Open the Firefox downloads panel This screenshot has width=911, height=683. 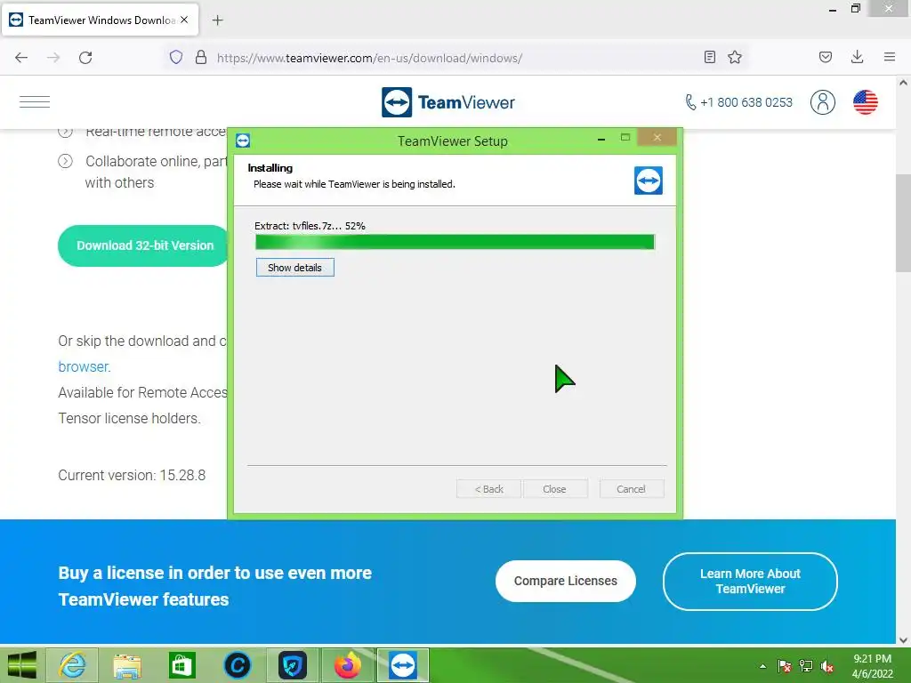(x=857, y=57)
